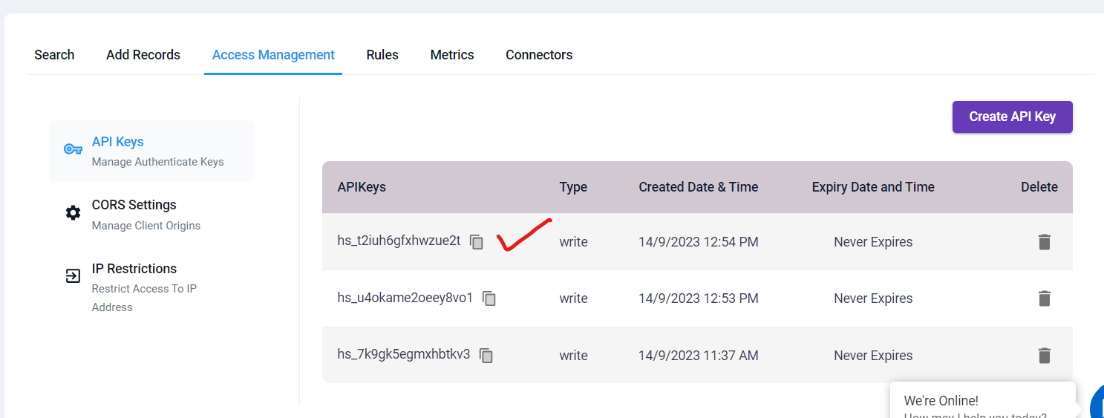
Task: Click Restrict Access To IP Address subtitle
Action: (x=144, y=298)
